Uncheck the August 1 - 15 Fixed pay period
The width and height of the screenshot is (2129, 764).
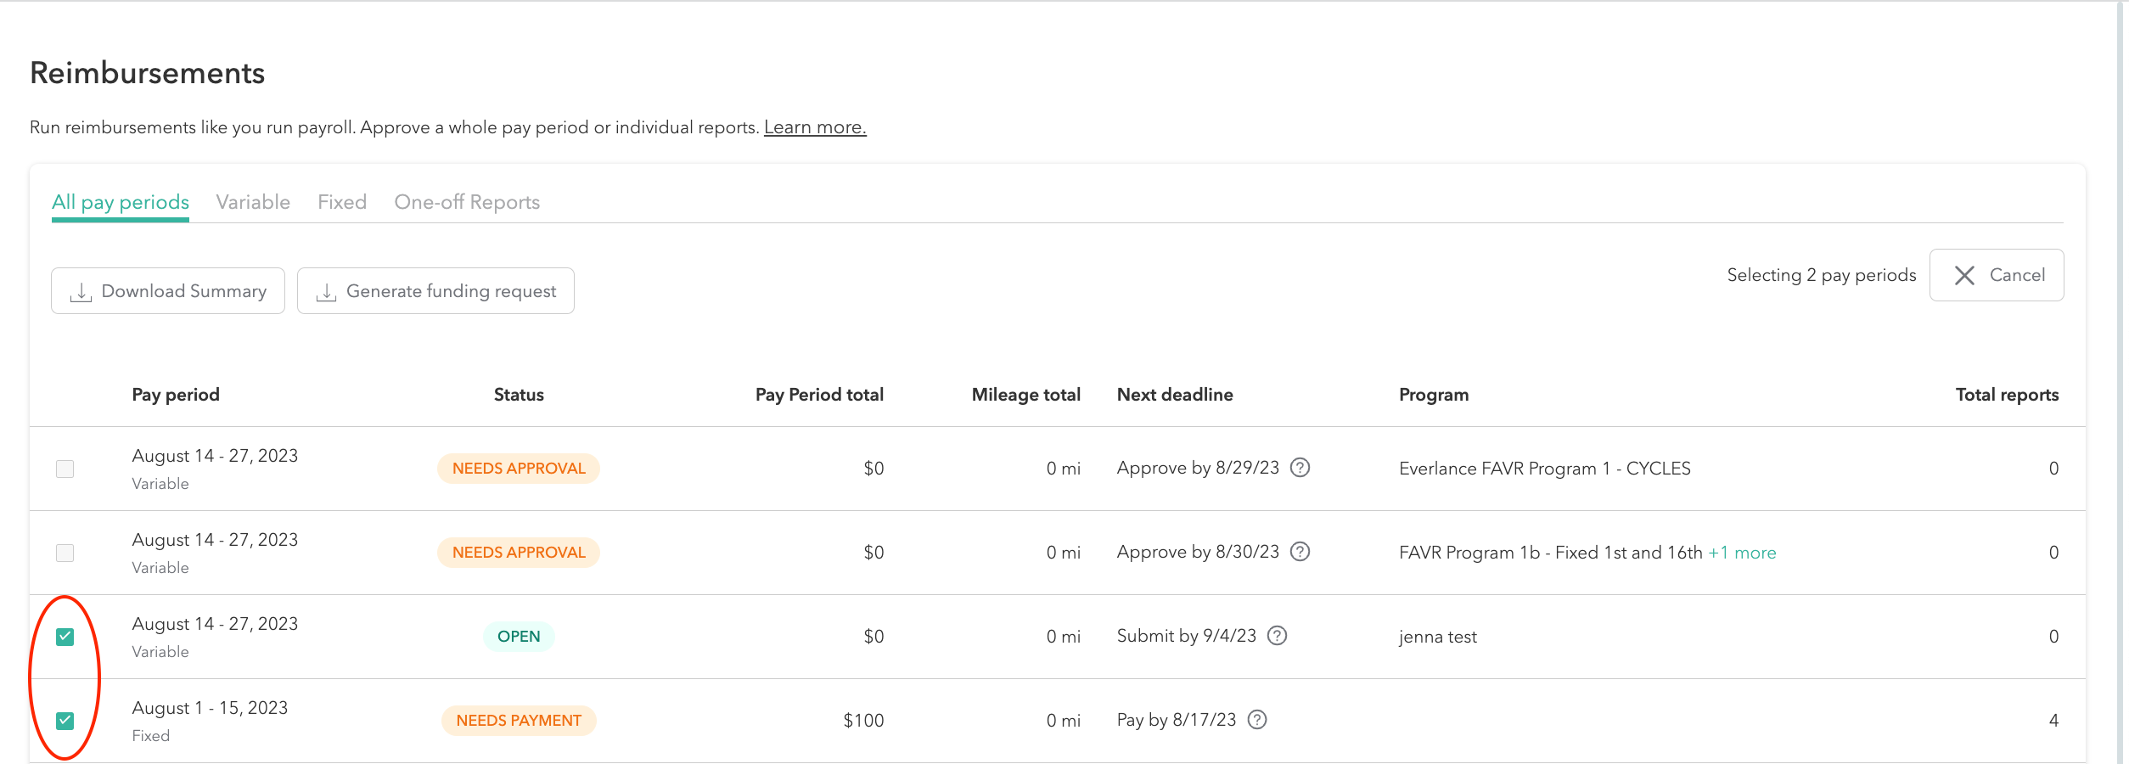coord(65,720)
